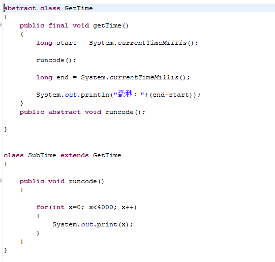Click the 'final' keyword in getTime signature
Screen dimensions: 275x262
[58, 25]
